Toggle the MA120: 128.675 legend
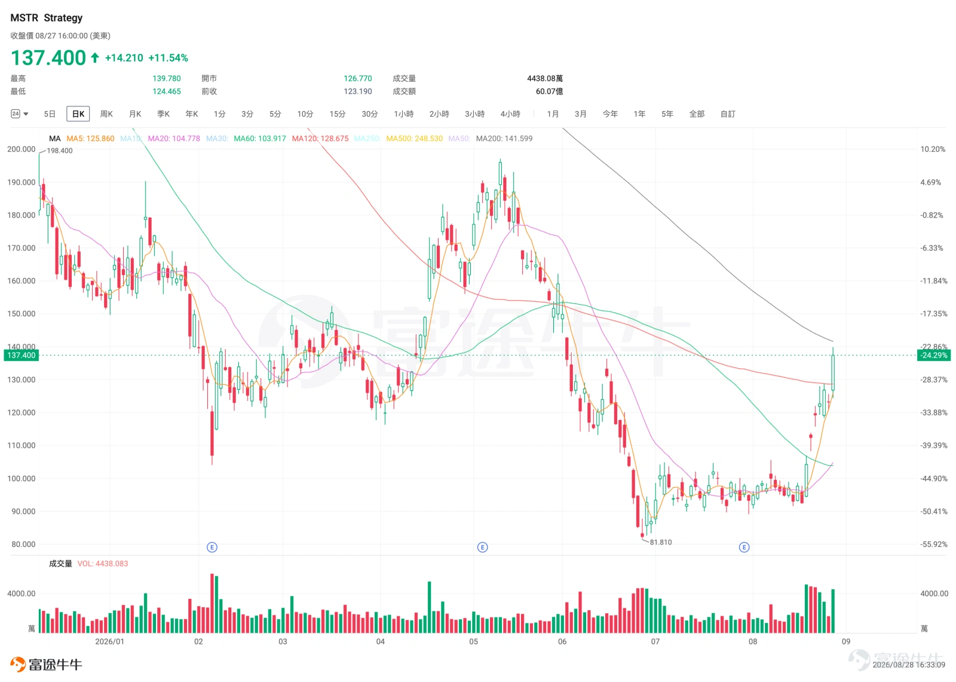Viewport: 956px width, 682px height. pos(320,138)
